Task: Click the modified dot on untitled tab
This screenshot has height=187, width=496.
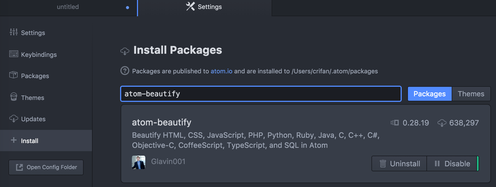Action: click(x=127, y=8)
